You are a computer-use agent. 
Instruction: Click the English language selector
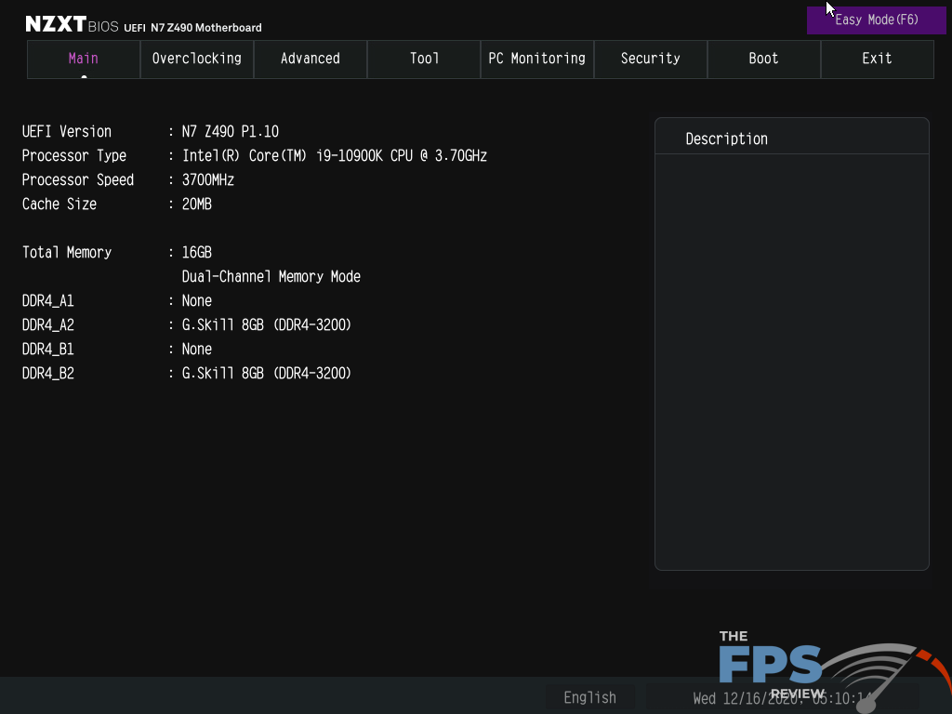(589, 697)
